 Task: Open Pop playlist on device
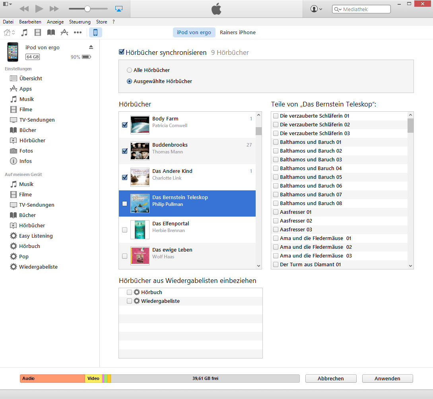coord(19,257)
